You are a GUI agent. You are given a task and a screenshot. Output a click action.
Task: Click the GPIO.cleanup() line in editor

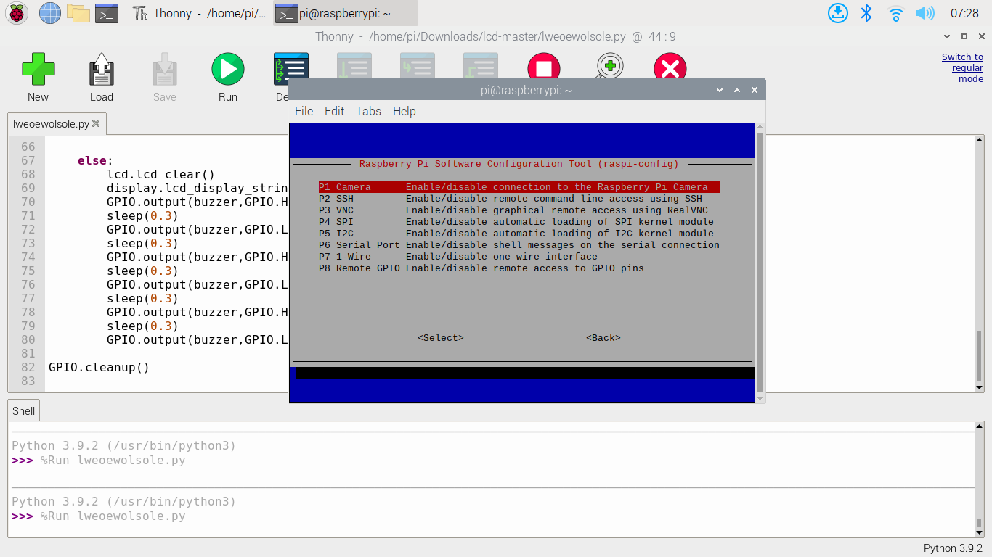99,367
